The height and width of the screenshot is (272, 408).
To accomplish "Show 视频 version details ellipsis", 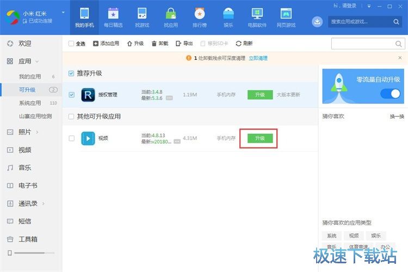I will pyautogui.click(x=177, y=141).
